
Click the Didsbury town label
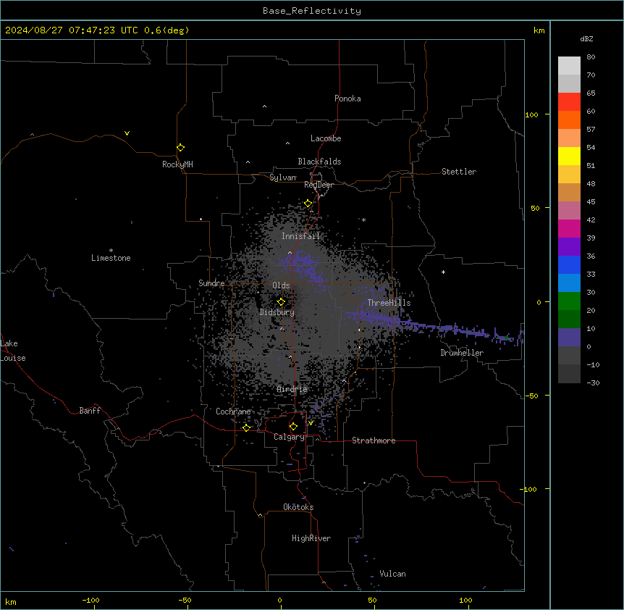point(277,312)
